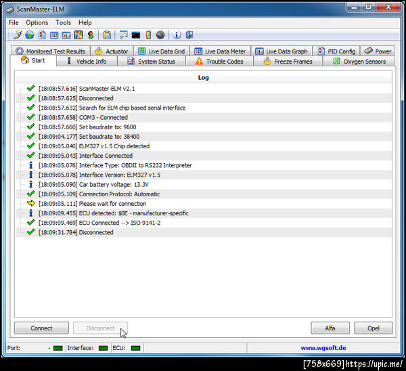Viewport: 406px width, 371px height.
Task: Click the globe toolbar icon
Action: 30,35
